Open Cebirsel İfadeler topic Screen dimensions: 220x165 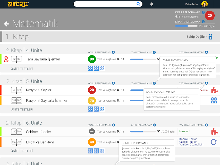[38, 132]
